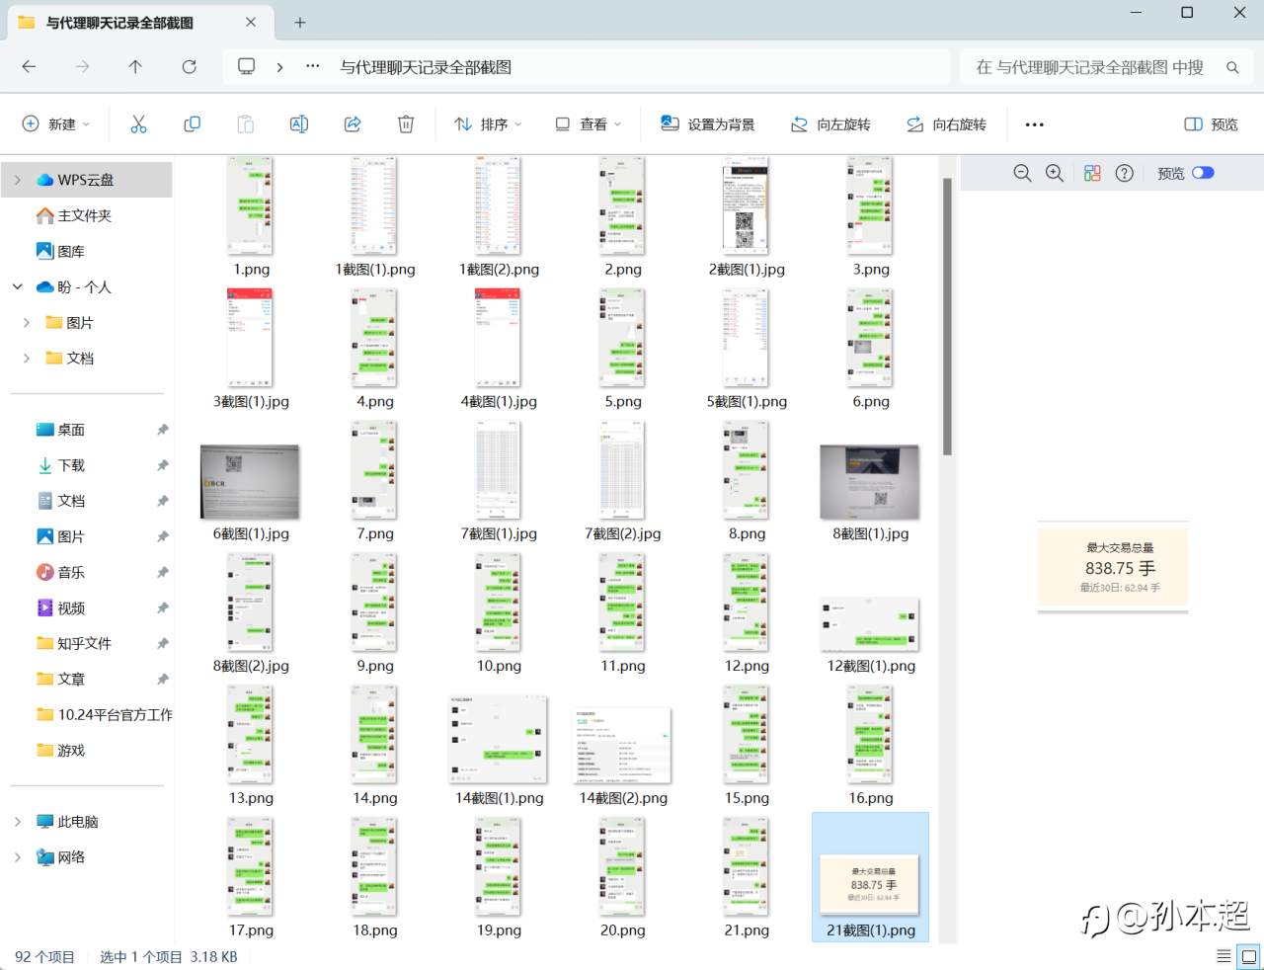
Task: Select the file 6截图(1).jpg
Action: 251,492
